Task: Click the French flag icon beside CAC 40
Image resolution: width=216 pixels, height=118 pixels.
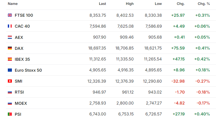Action: pos(10,26)
